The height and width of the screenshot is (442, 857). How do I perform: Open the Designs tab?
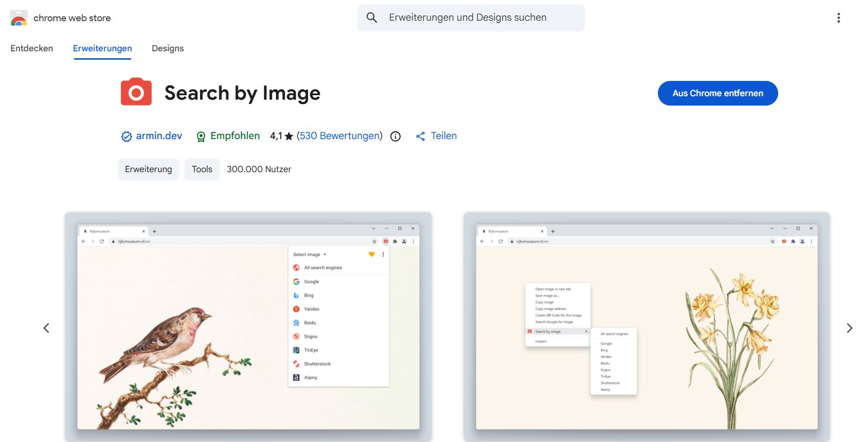168,48
